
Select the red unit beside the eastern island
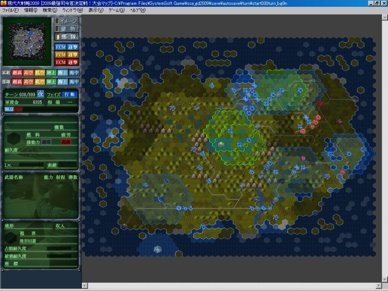pos(342,172)
